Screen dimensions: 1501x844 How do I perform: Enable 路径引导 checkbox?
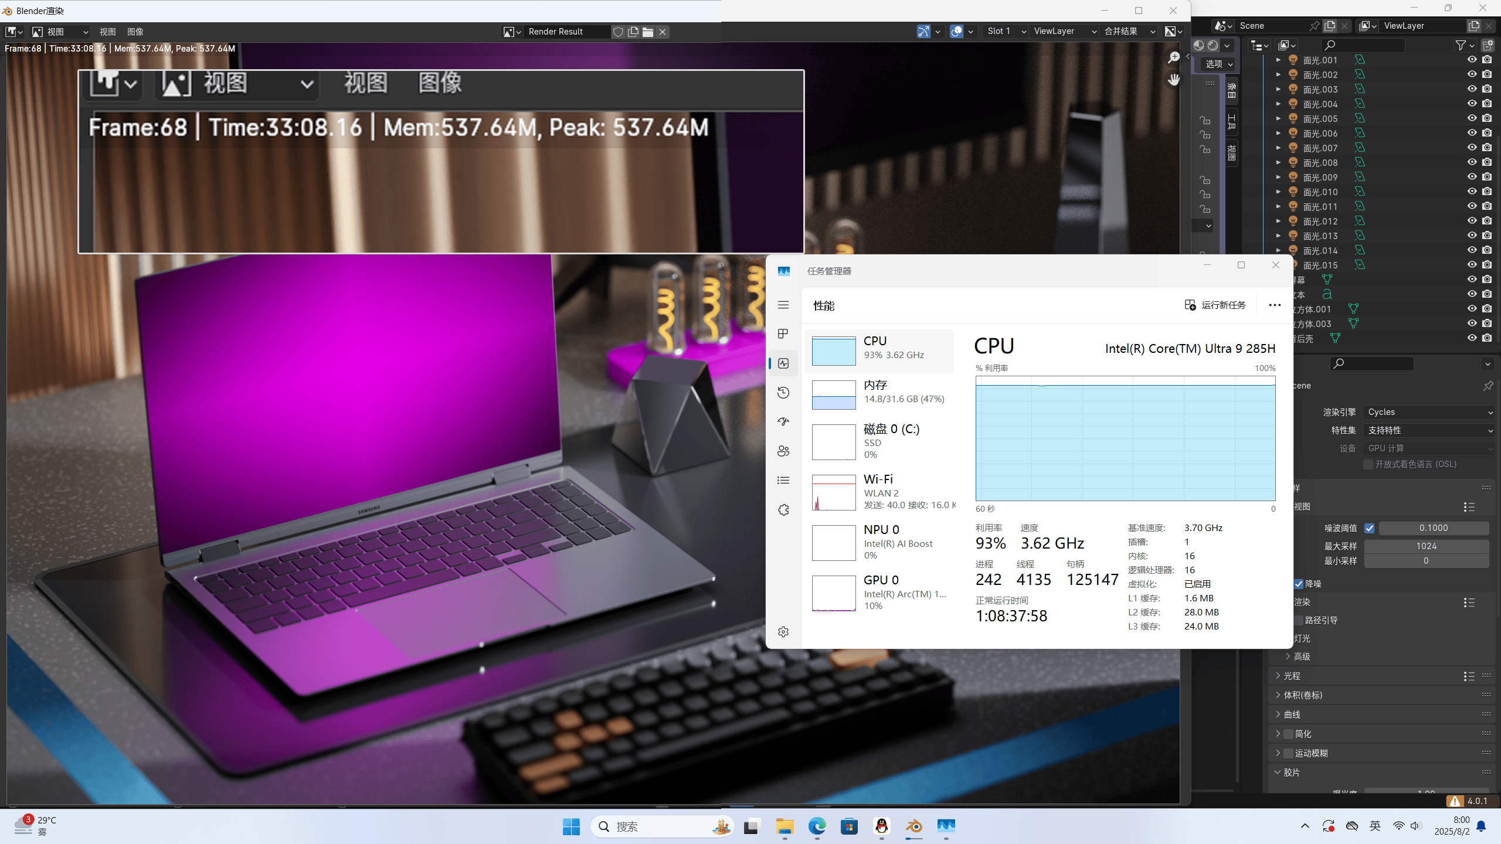[1299, 620]
